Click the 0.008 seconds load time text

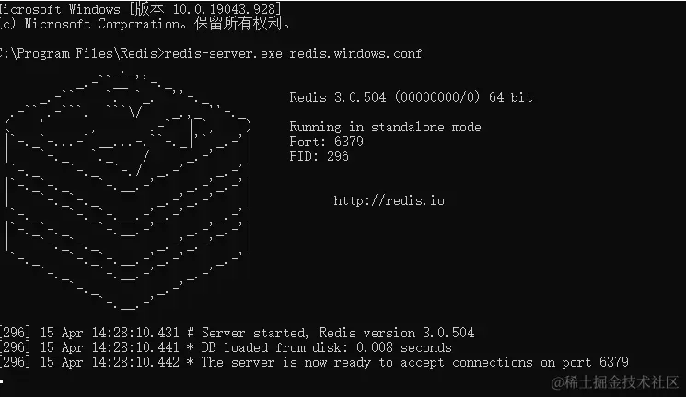click(404, 347)
